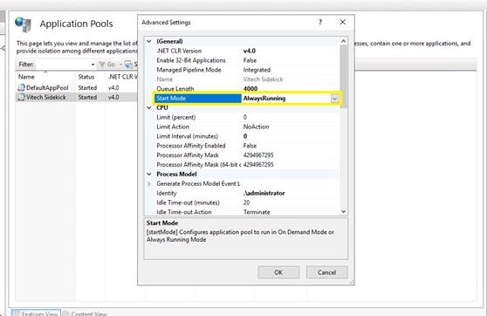Viewport: 487px width, 316px height.
Task: Click the Terminate idle action value
Action: (x=257, y=212)
